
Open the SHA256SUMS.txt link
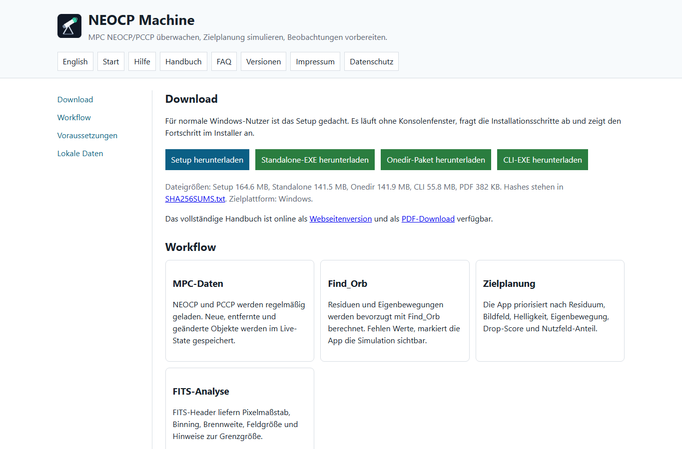pyautogui.click(x=195, y=199)
